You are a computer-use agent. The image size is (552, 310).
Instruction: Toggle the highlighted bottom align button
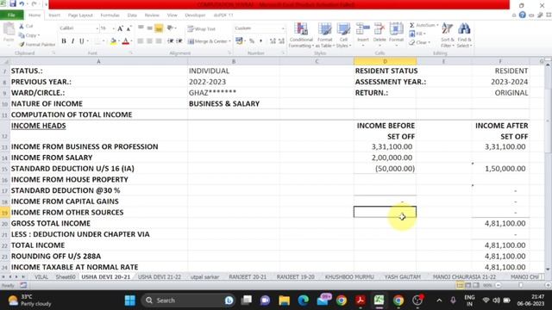159,28
